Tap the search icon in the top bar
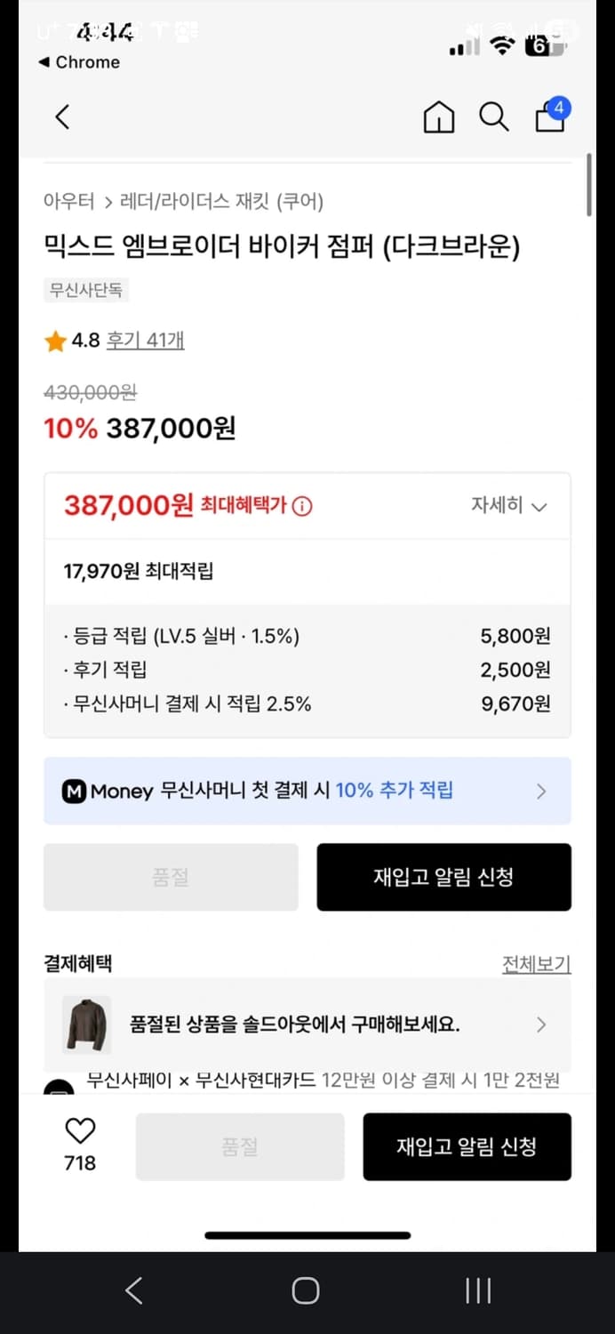 click(494, 117)
